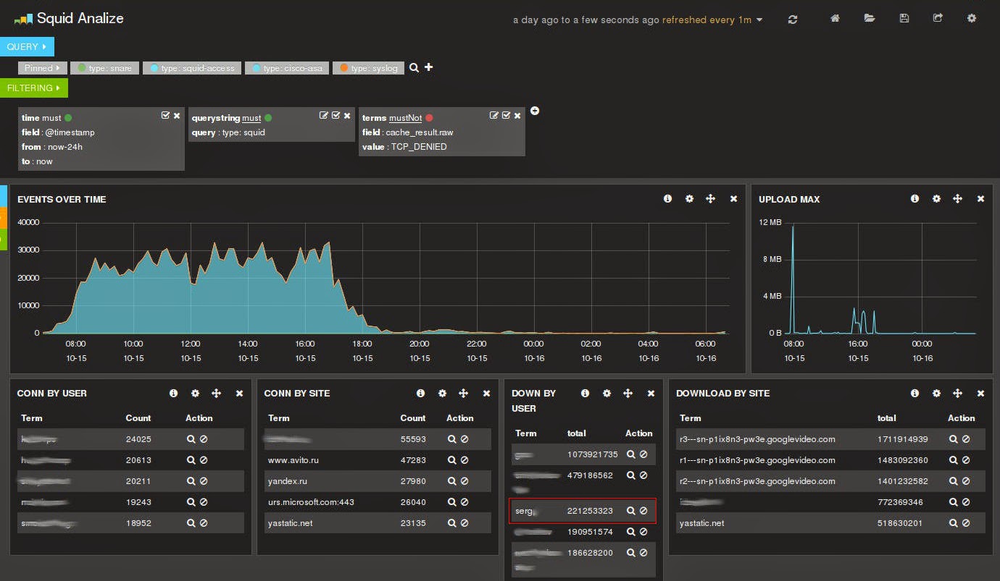Screen dimensions: 1000x581
Task: Click the type: snare query pill
Action: click(x=105, y=68)
